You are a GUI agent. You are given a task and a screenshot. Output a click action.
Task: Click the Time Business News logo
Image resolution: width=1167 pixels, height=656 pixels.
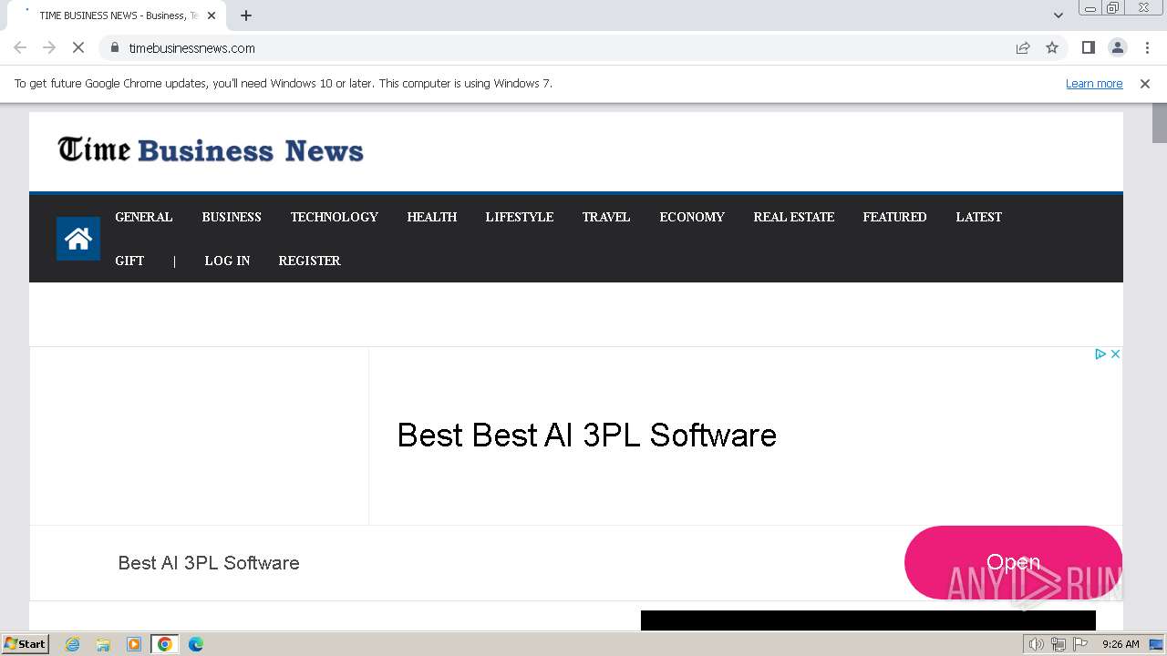point(211,149)
